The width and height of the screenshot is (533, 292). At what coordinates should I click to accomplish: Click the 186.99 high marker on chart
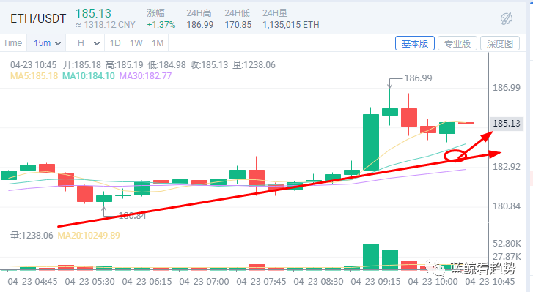418,78
